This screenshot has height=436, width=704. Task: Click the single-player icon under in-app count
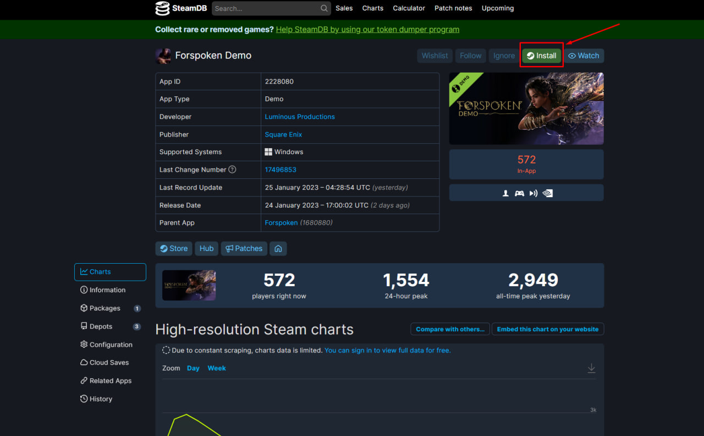pyautogui.click(x=505, y=193)
